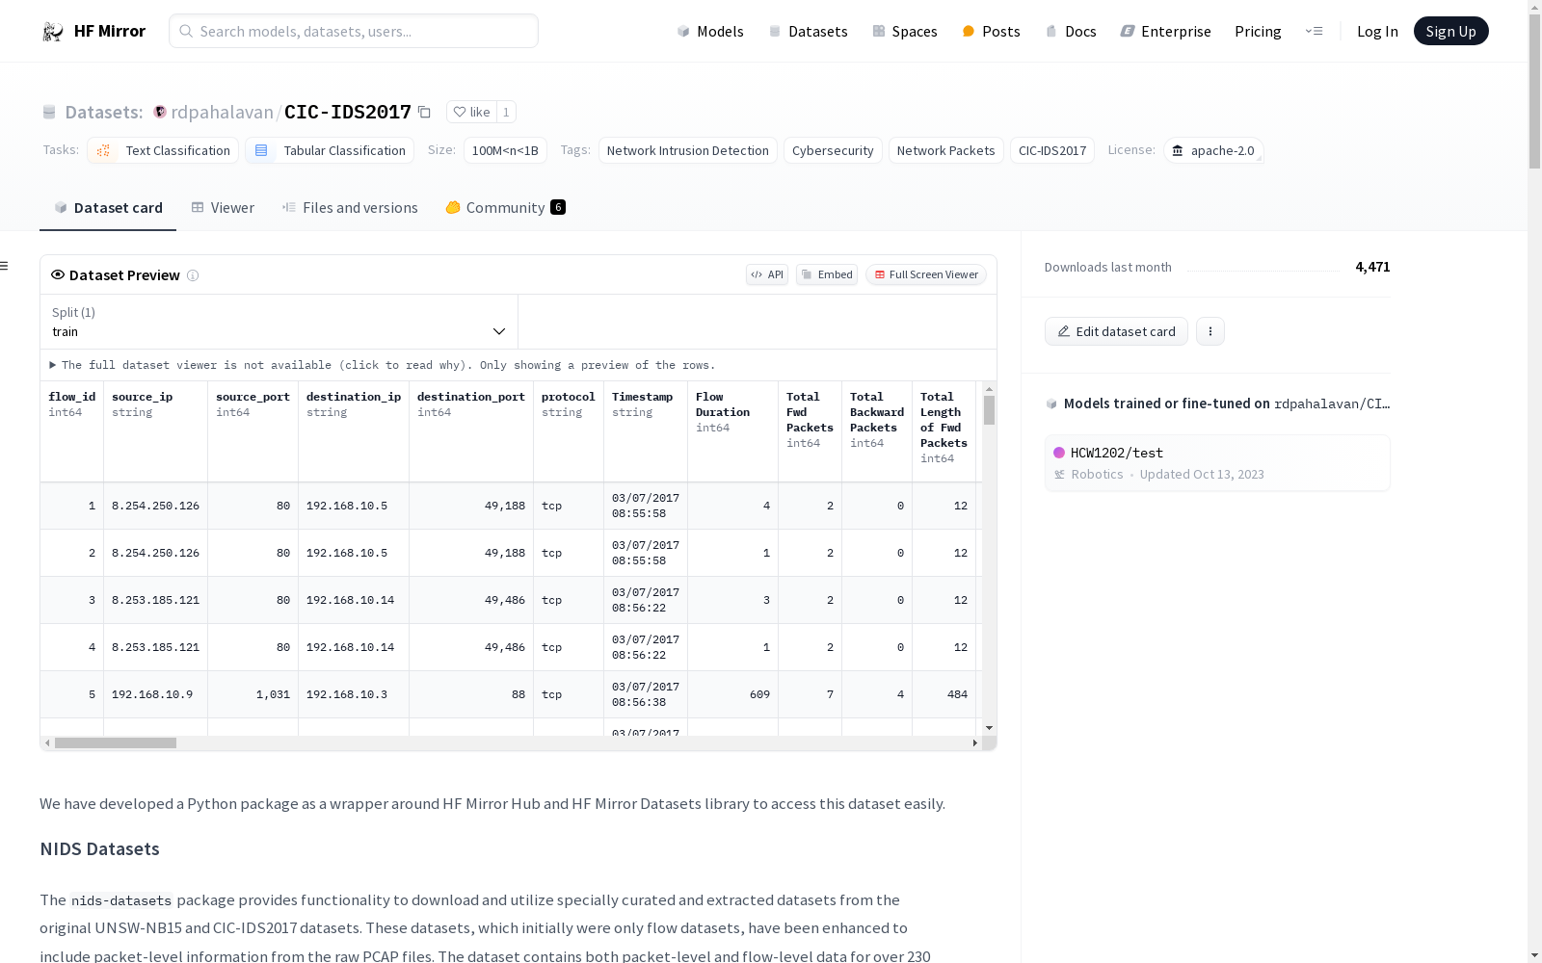Image resolution: width=1542 pixels, height=963 pixels.
Task: Open the Files and versions tab
Action: pos(350,208)
